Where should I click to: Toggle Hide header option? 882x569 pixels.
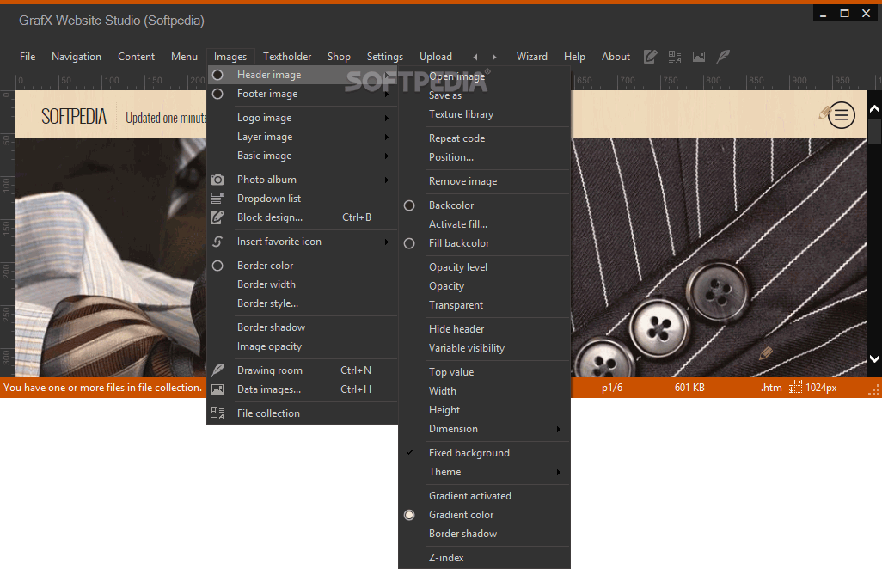coord(456,329)
